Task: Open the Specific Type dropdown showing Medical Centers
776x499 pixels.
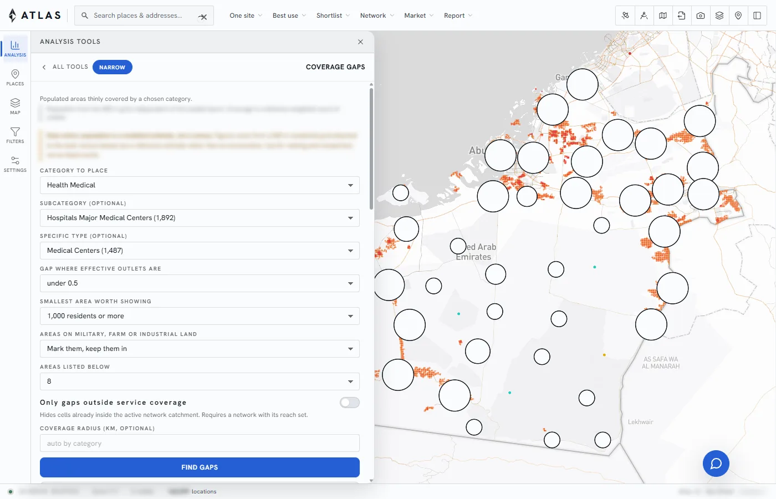Action: pyautogui.click(x=200, y=251)
